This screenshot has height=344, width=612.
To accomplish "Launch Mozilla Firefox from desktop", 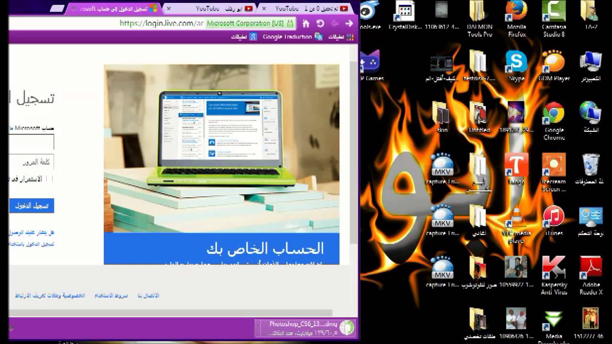I will point(516,19).
